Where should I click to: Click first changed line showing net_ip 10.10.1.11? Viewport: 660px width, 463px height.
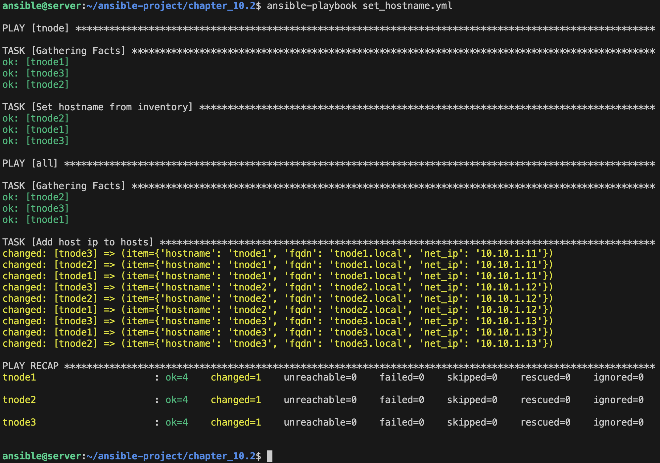coord(277,253)
